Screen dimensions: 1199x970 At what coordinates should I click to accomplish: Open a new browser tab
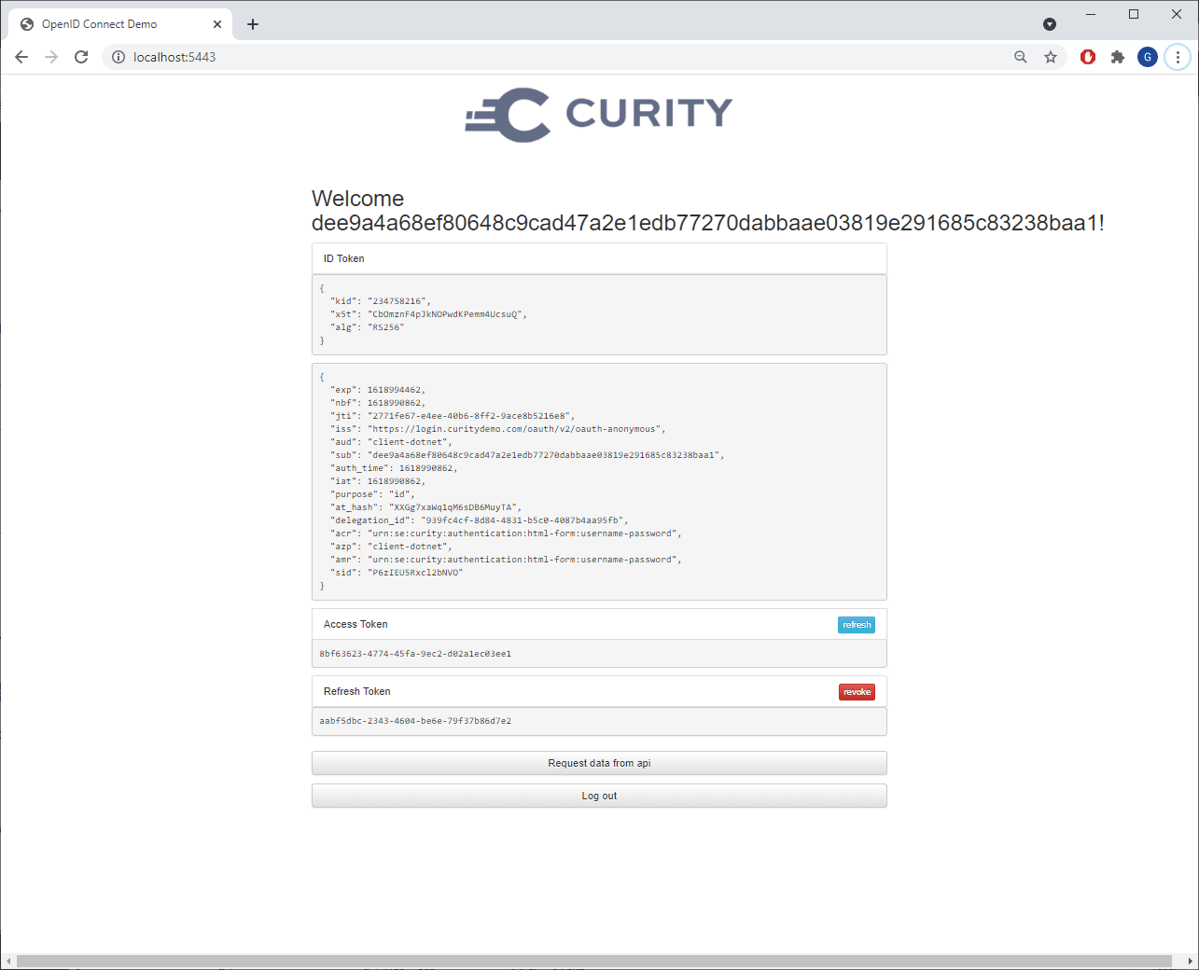253,24
